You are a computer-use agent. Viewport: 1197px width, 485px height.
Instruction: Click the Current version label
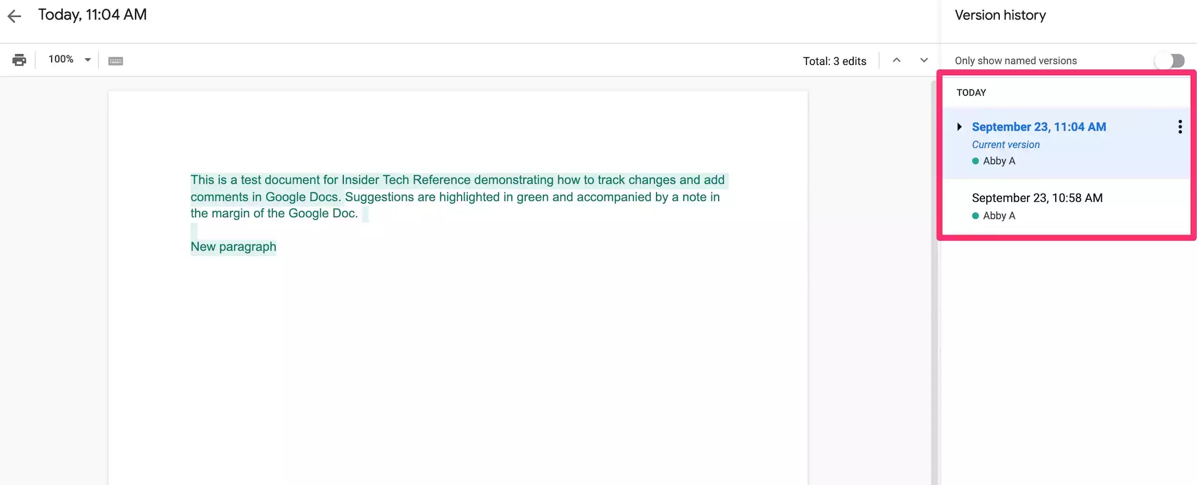click(1005, 144)
